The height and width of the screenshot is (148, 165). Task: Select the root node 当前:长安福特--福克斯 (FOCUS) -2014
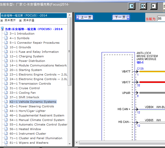tap(34, 29)
